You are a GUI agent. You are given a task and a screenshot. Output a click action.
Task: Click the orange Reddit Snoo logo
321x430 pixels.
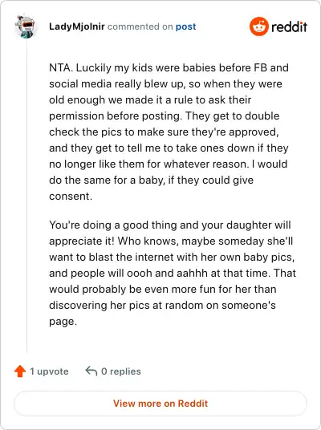pyautogui.click(x=258, y=26)
